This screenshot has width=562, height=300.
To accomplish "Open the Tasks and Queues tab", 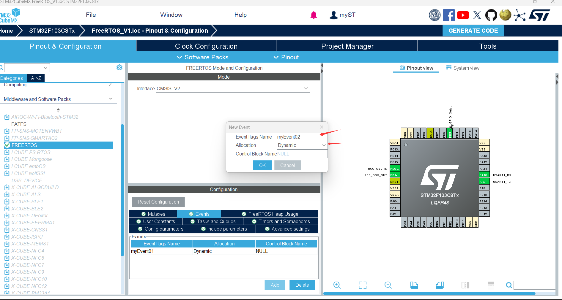I will point(213,221).
